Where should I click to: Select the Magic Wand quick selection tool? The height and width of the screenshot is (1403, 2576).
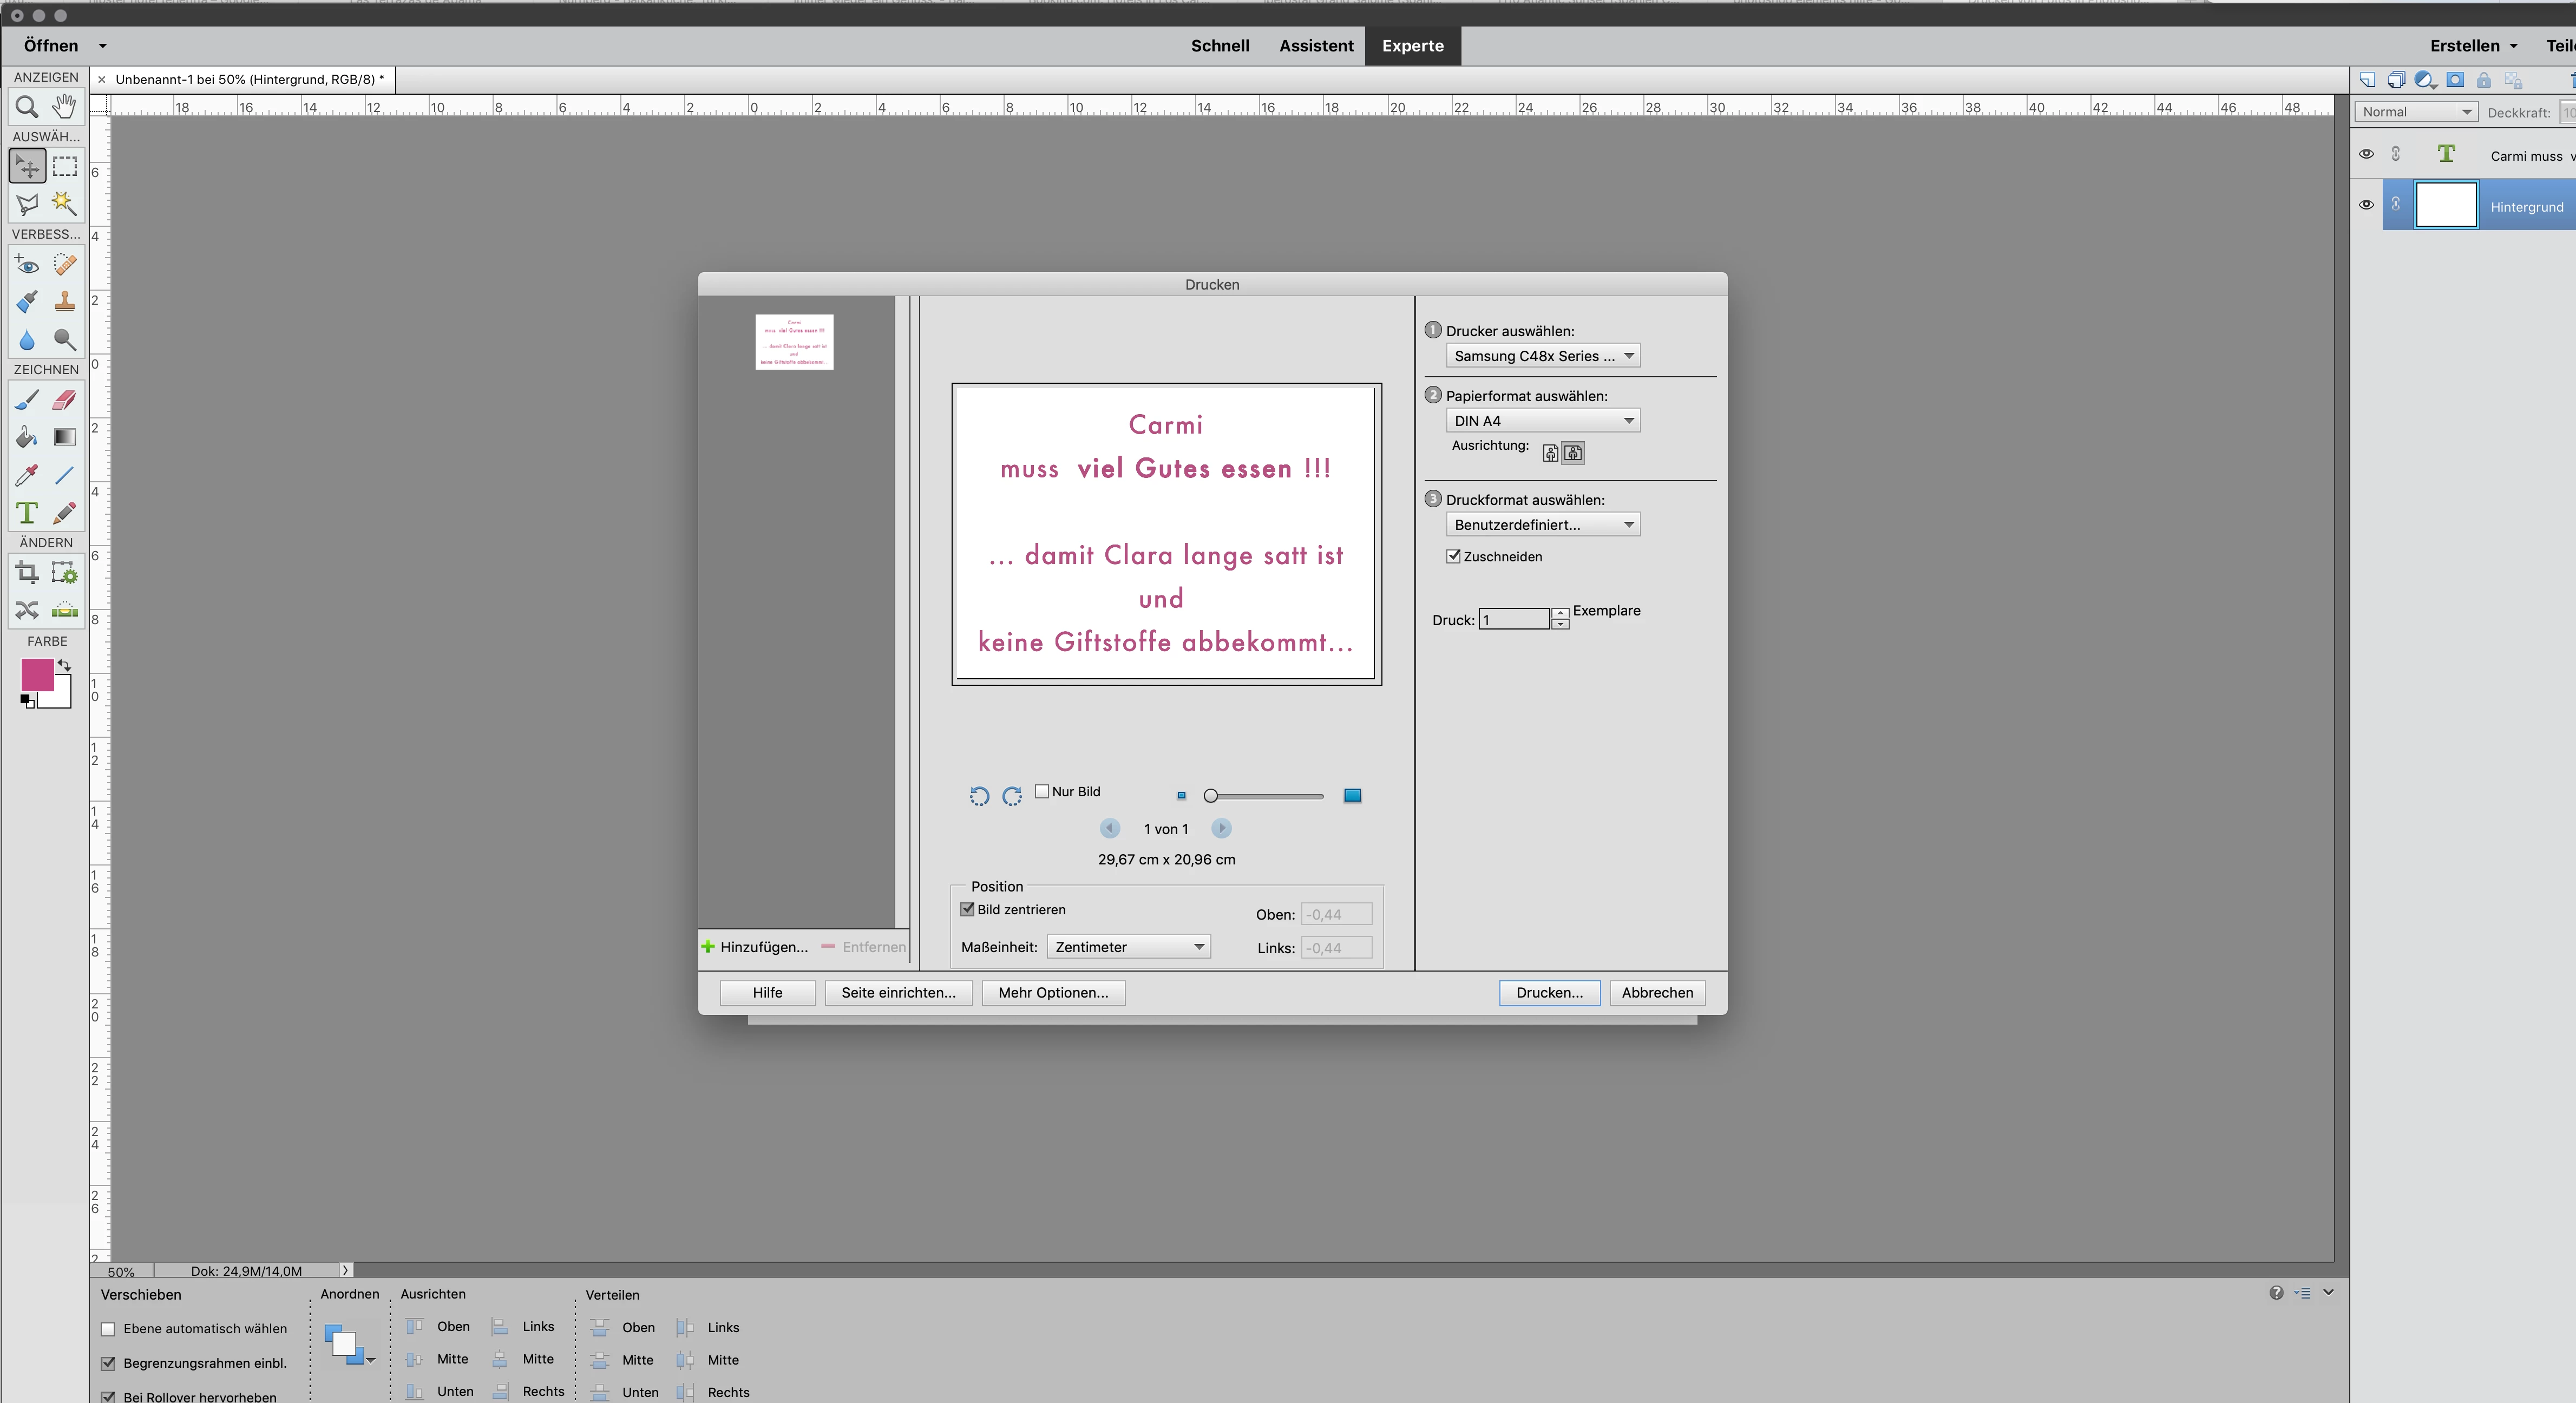pos(65,203)
